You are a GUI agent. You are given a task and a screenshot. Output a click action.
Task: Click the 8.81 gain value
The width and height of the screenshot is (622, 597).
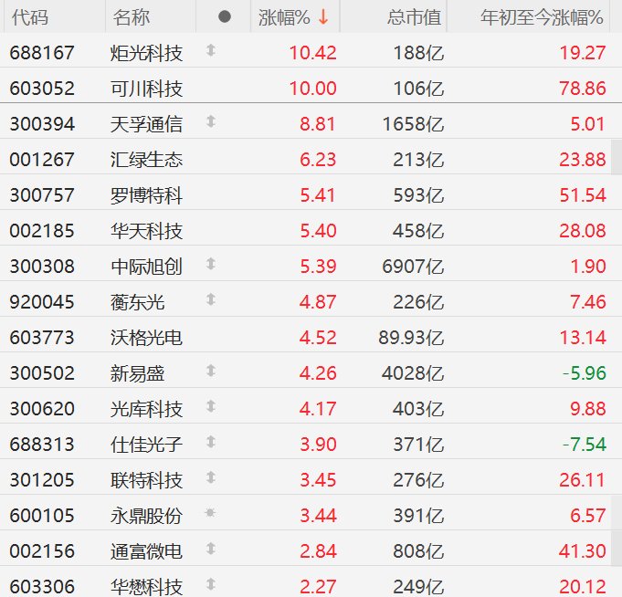pos(318,124)
